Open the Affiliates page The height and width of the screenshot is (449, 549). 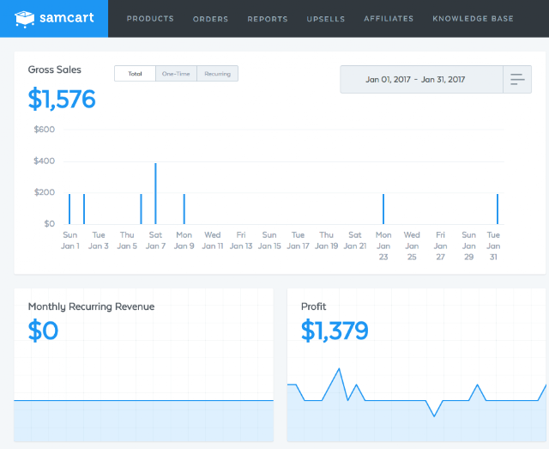coord(389,19)
